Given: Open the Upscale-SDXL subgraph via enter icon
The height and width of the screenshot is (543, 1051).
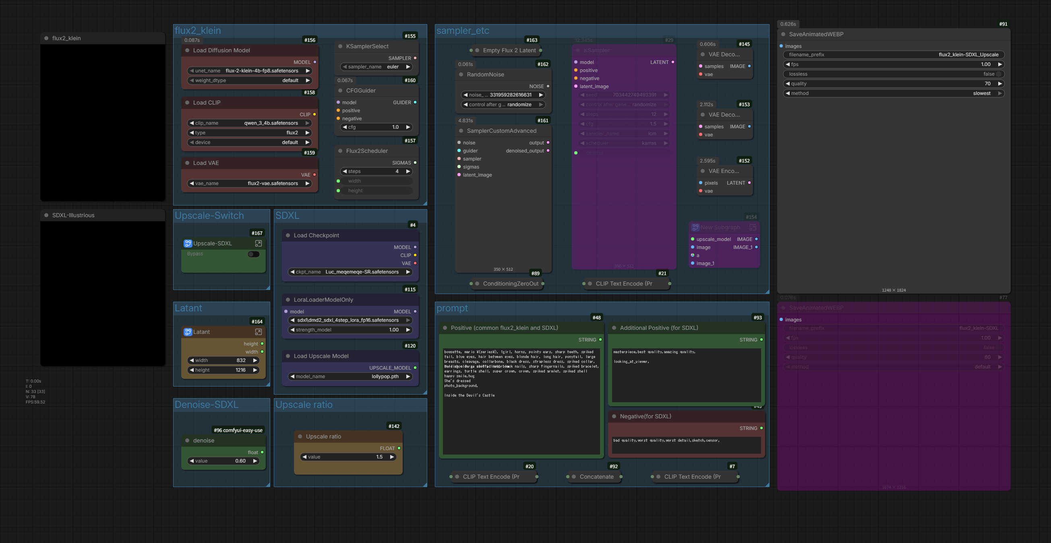Looking at the screenshot, I should pos(258,243).
